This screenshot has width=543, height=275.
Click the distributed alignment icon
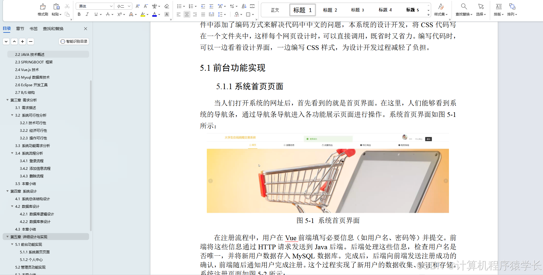tap(211, 14)
